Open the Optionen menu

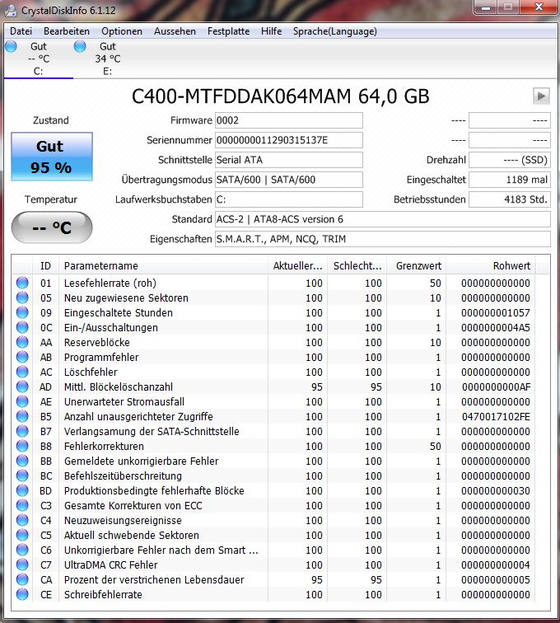(122, 31)
